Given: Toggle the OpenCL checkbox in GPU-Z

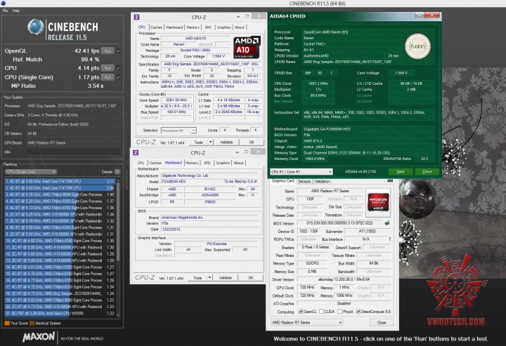Looking at the screenshot, I should tap(301, 312).
